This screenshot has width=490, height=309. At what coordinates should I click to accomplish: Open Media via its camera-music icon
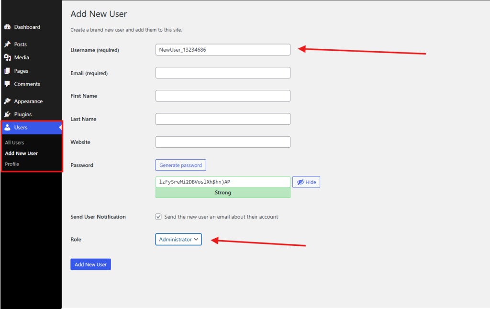pos(7,57)
